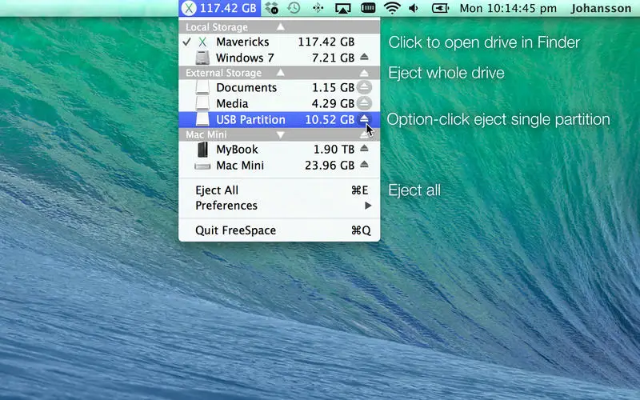Close the FreeSpace 117.42 GB menu bar item
The image size is (640, 400).
(219, 8)
